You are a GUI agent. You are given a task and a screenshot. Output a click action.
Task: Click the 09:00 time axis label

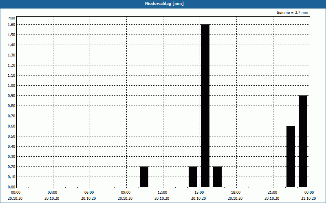click(126, 192)
